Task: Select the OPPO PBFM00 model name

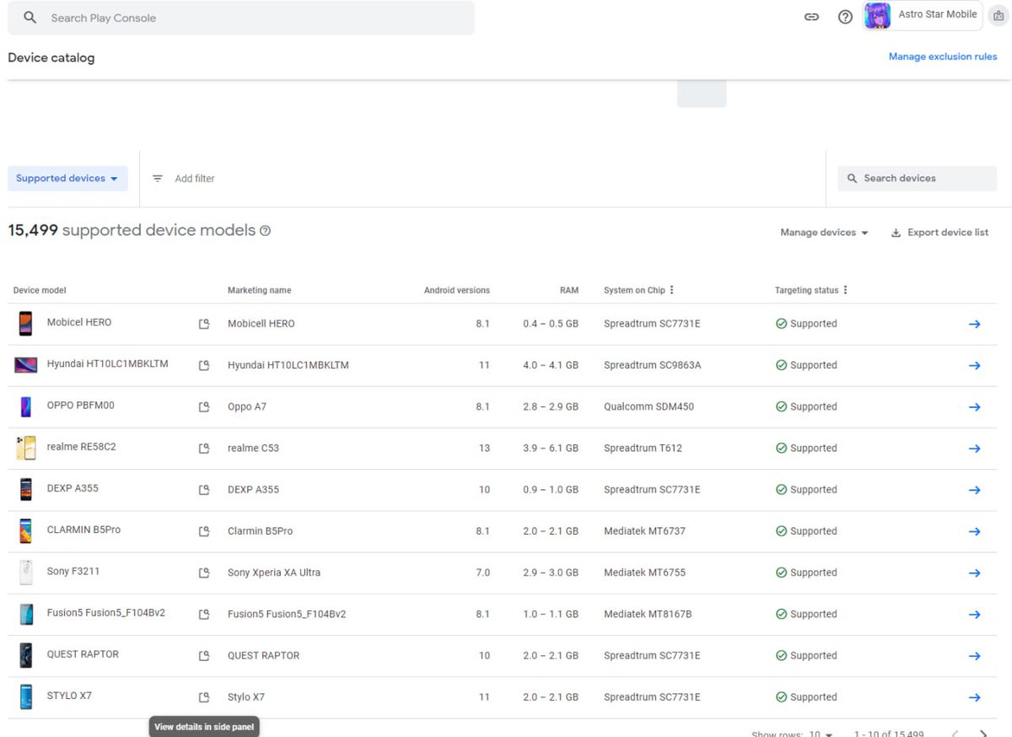Action: coord(81,405)
